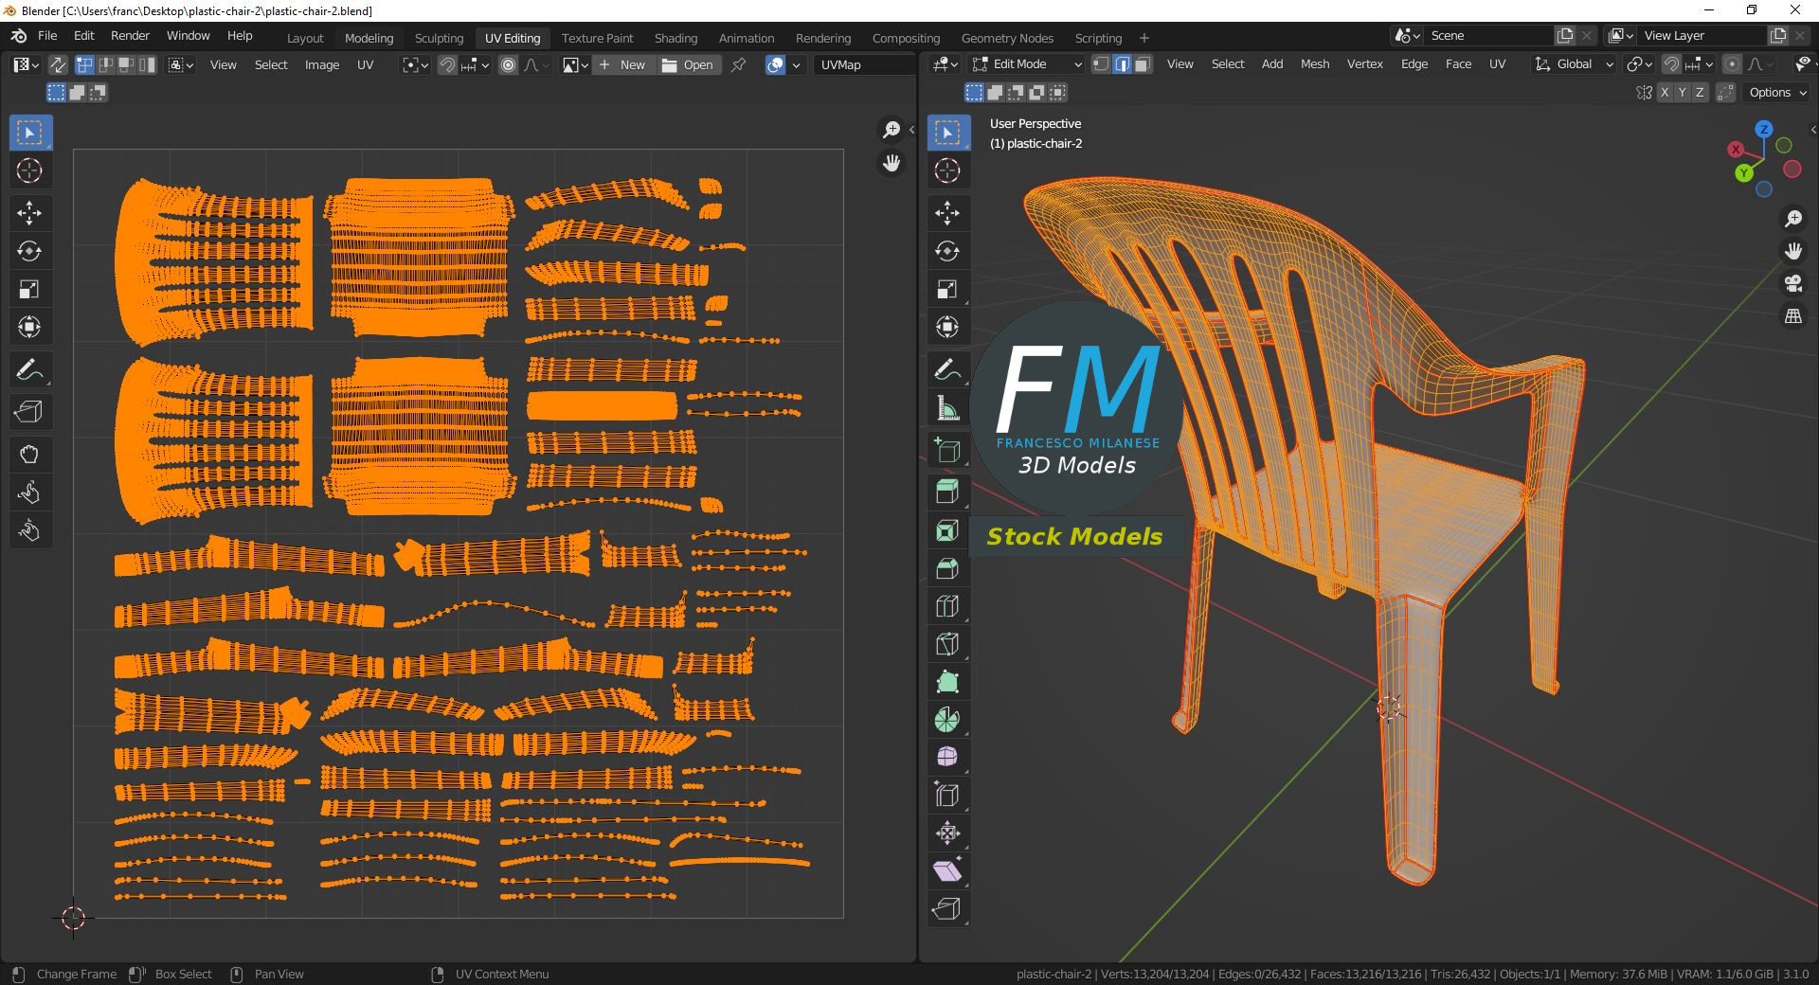The width and height of the screenshot is (1819, 985).
Task: Activate the Knife tool in 3D viewport
Action: point(946,644)
